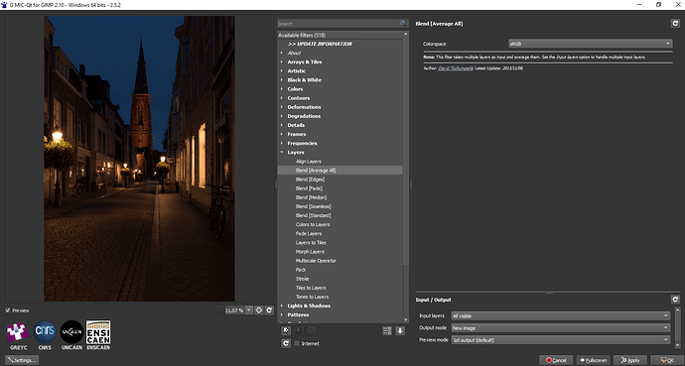Click the add fave icon
Screen dimensions: 685x366
(x=286, y=330)
